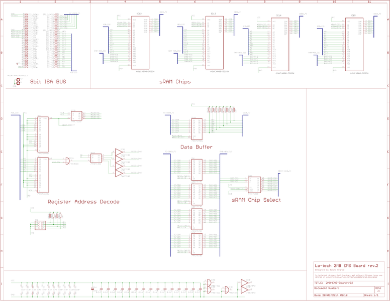This screenshot has width=390, height=301.
Task: Click the 'Data Buffer' section label
Action: tap(196, 147)
